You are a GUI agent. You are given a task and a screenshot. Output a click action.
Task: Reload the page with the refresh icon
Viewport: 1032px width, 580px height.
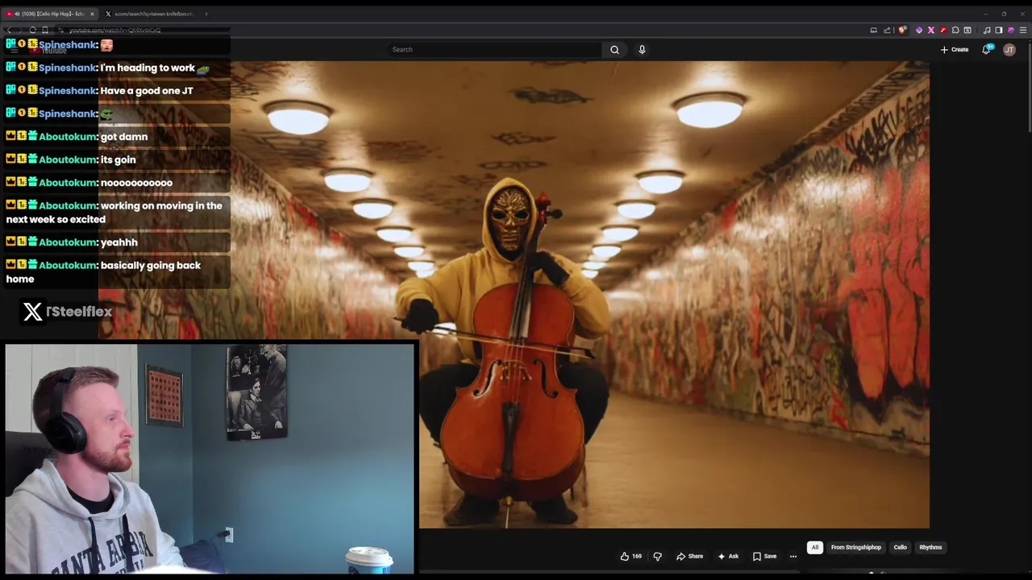(33, 30)
